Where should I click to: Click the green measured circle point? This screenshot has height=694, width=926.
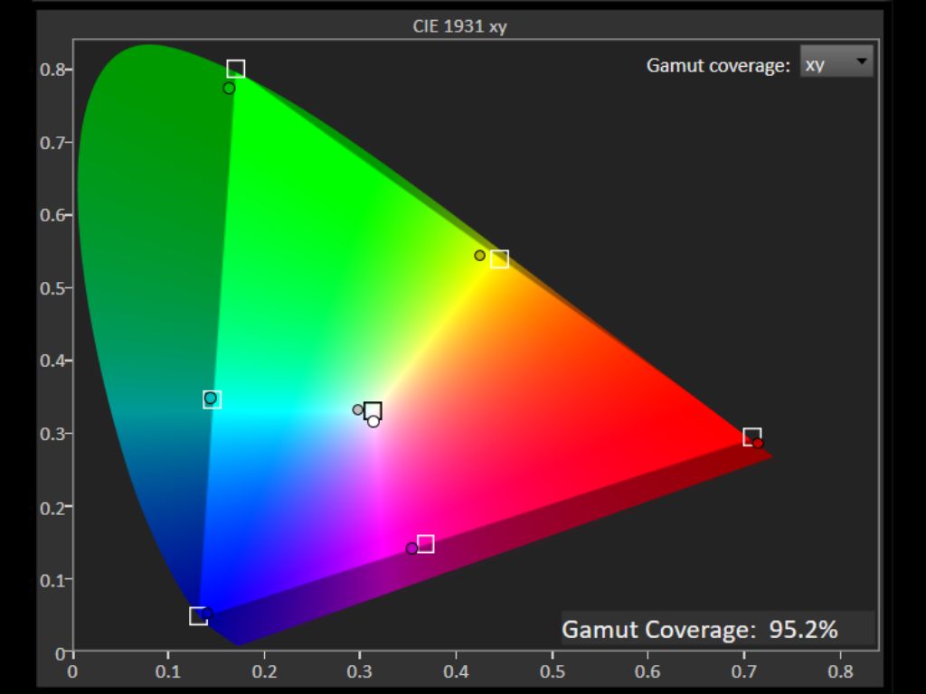229,88
